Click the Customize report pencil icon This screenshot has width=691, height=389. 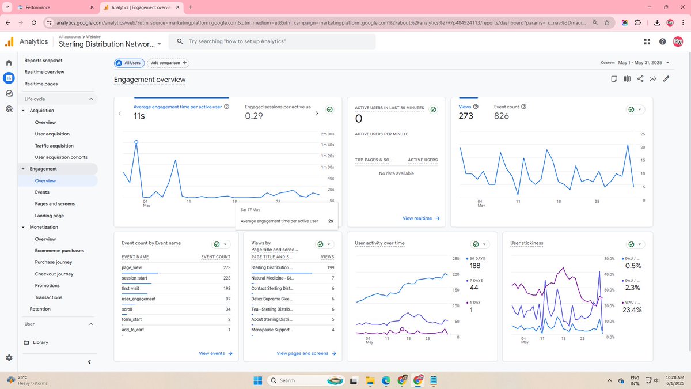coord(666,79)
